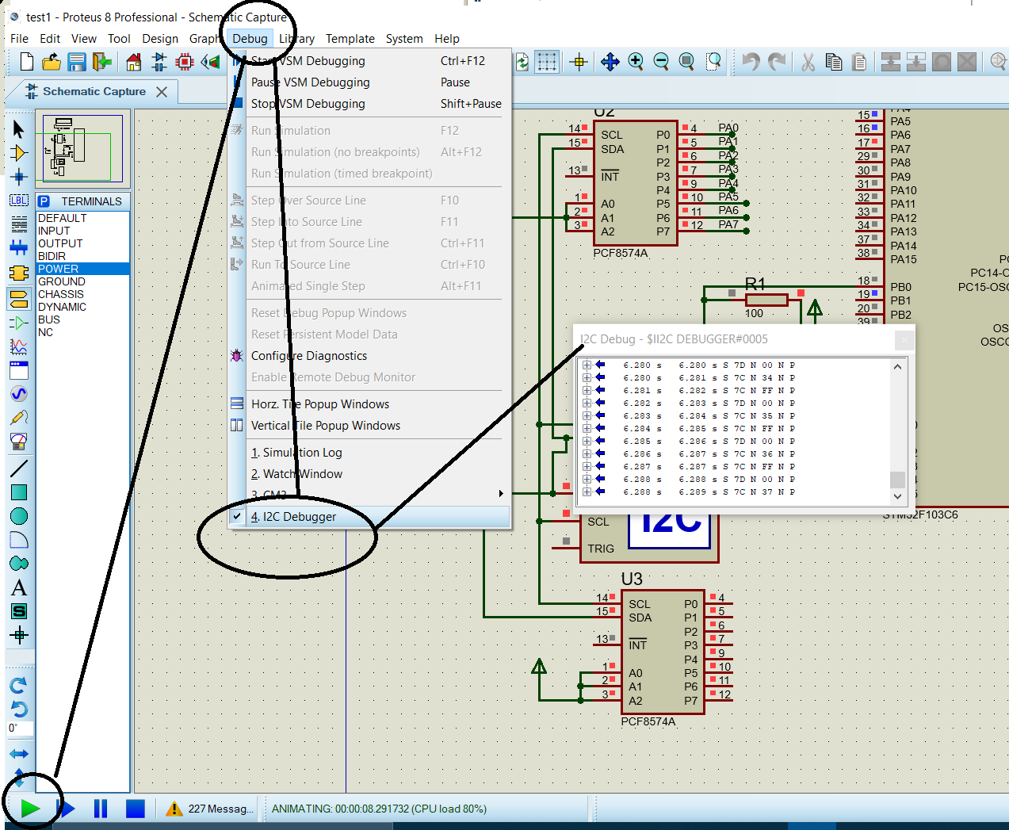
Task: Select the Generator Mode sine-wave tool
Action: coord(19,394)
